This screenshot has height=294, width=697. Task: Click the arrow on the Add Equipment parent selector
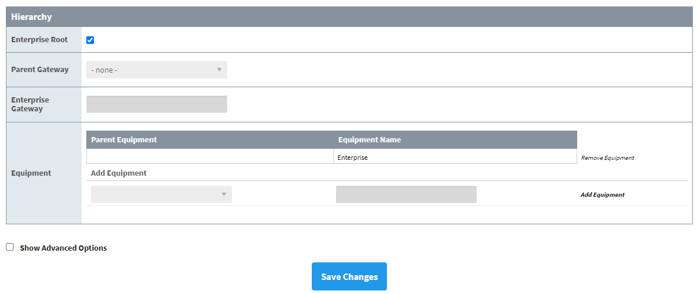(224, 194)
